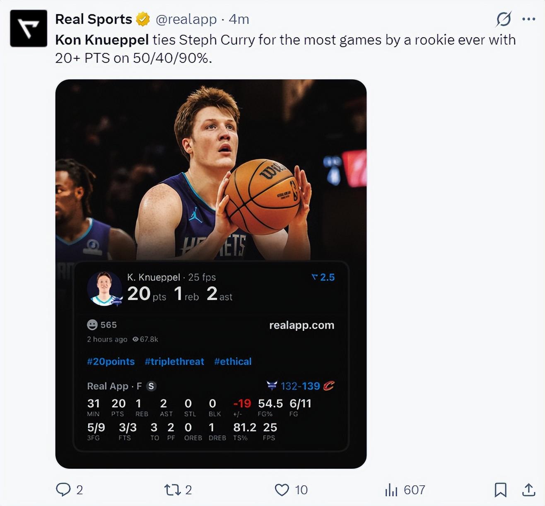The image size is (545, 506).
Task: Open the three-dot more options menu
Action: [x=529, y=19]
